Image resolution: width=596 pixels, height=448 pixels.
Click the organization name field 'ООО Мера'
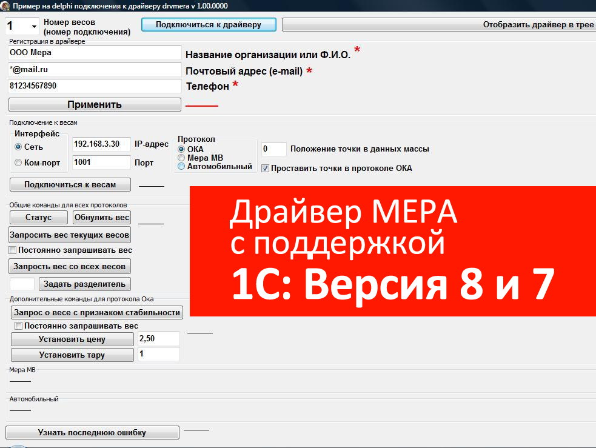pyautogui.click(x=95, y=53)
